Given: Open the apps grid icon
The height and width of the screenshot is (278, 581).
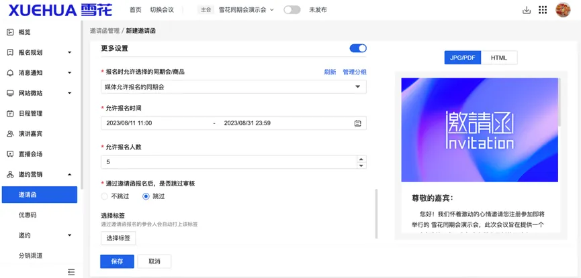Looking at the screenshot, I should click(543, 10).
